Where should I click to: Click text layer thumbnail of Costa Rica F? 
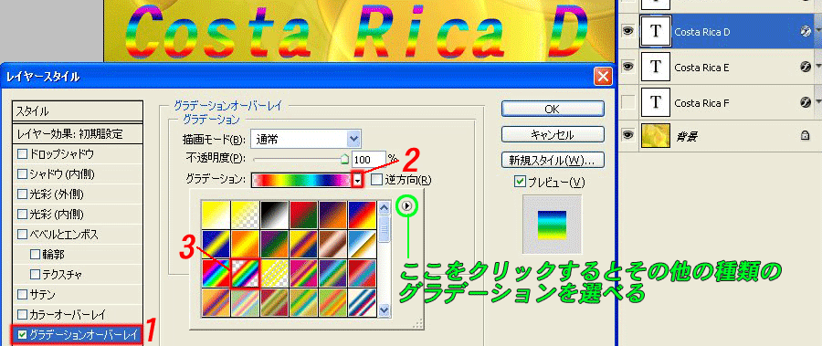(x=655, y=103)
